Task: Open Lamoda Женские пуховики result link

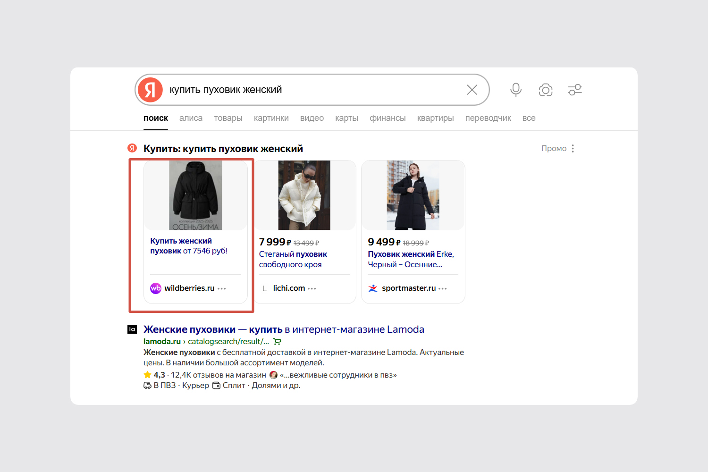Action: pos(283,329)
